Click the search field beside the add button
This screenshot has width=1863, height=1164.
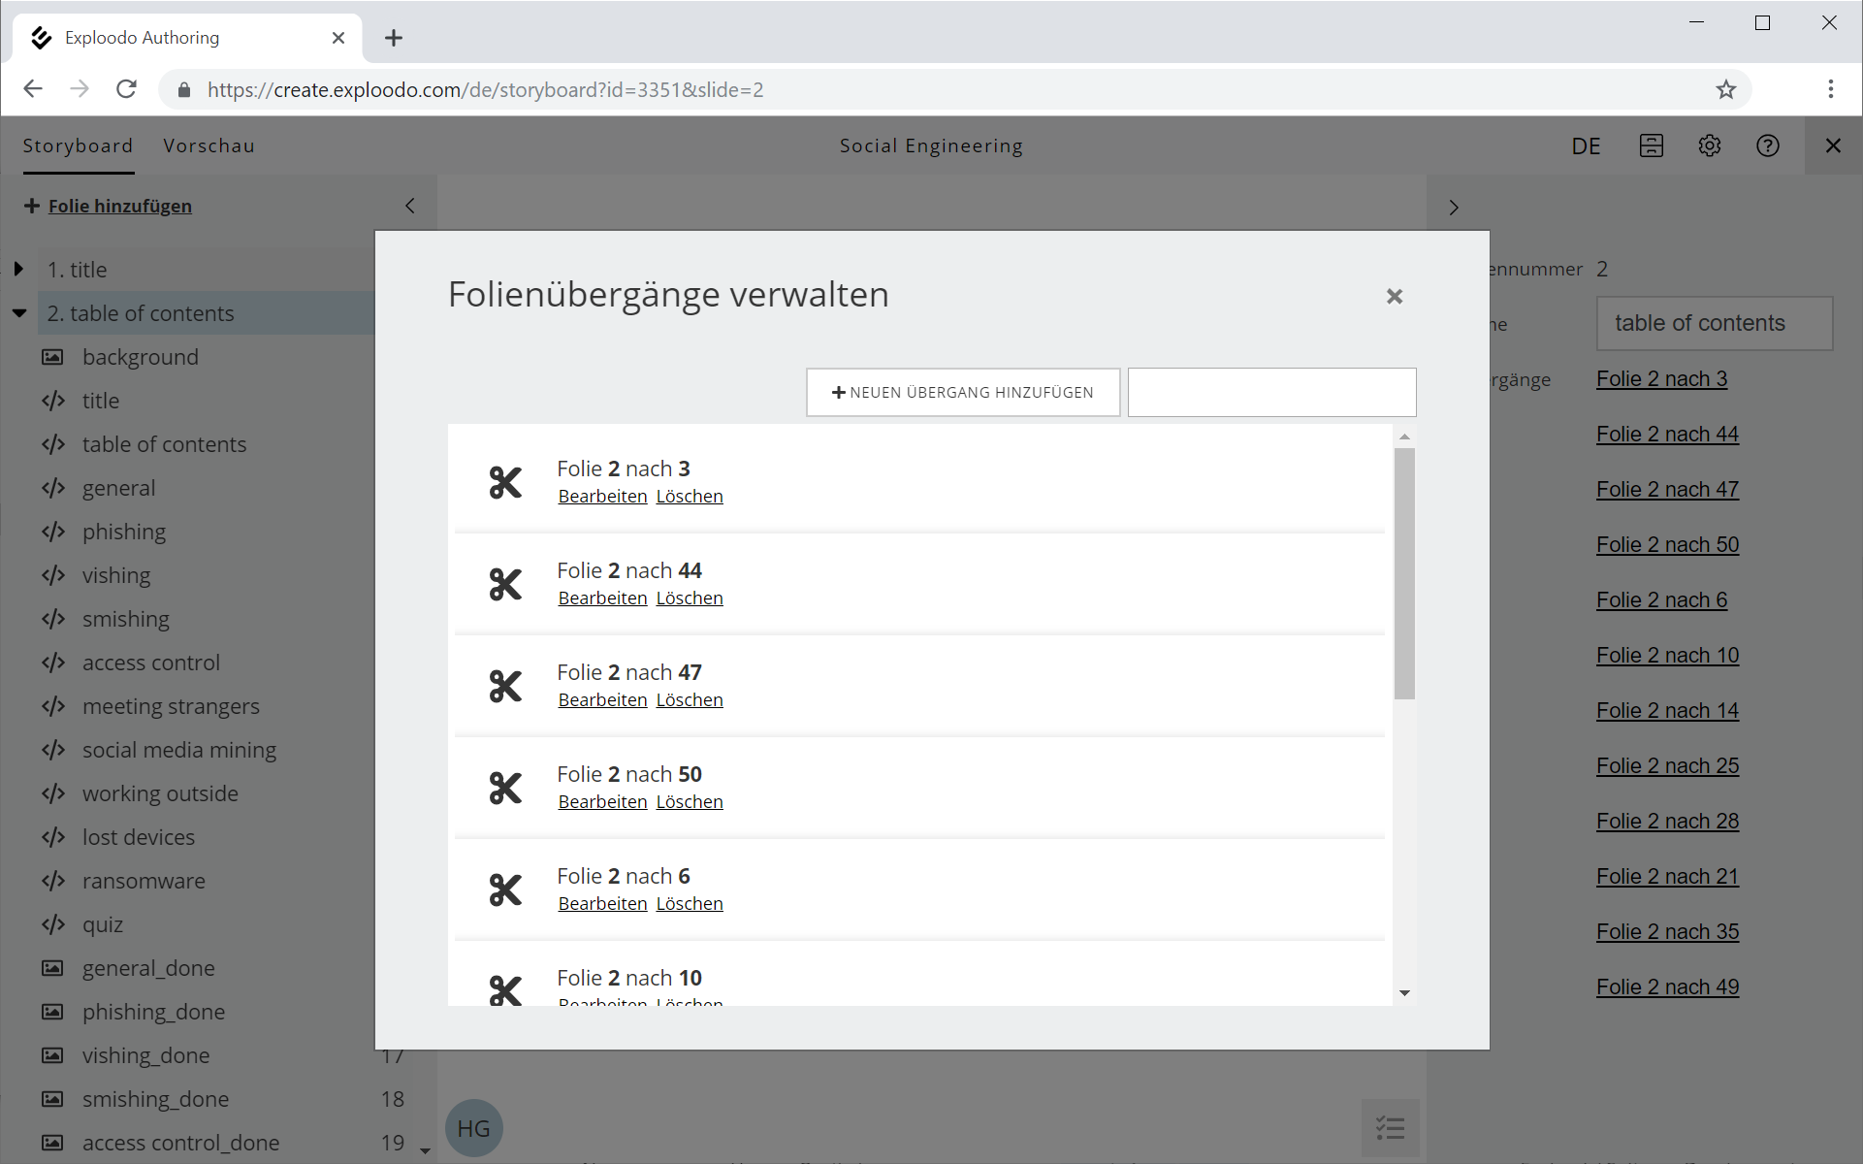pyautogui.click(x=1270, y=392)
